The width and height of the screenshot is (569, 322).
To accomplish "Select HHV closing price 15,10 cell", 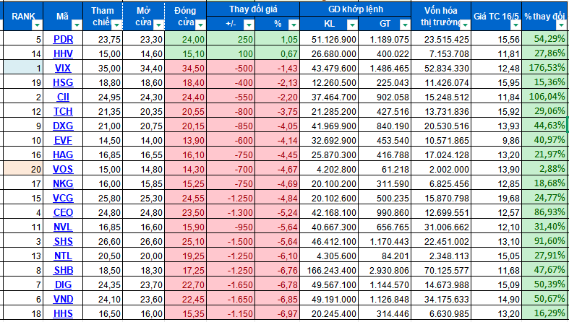I will [x=185, y=53].
